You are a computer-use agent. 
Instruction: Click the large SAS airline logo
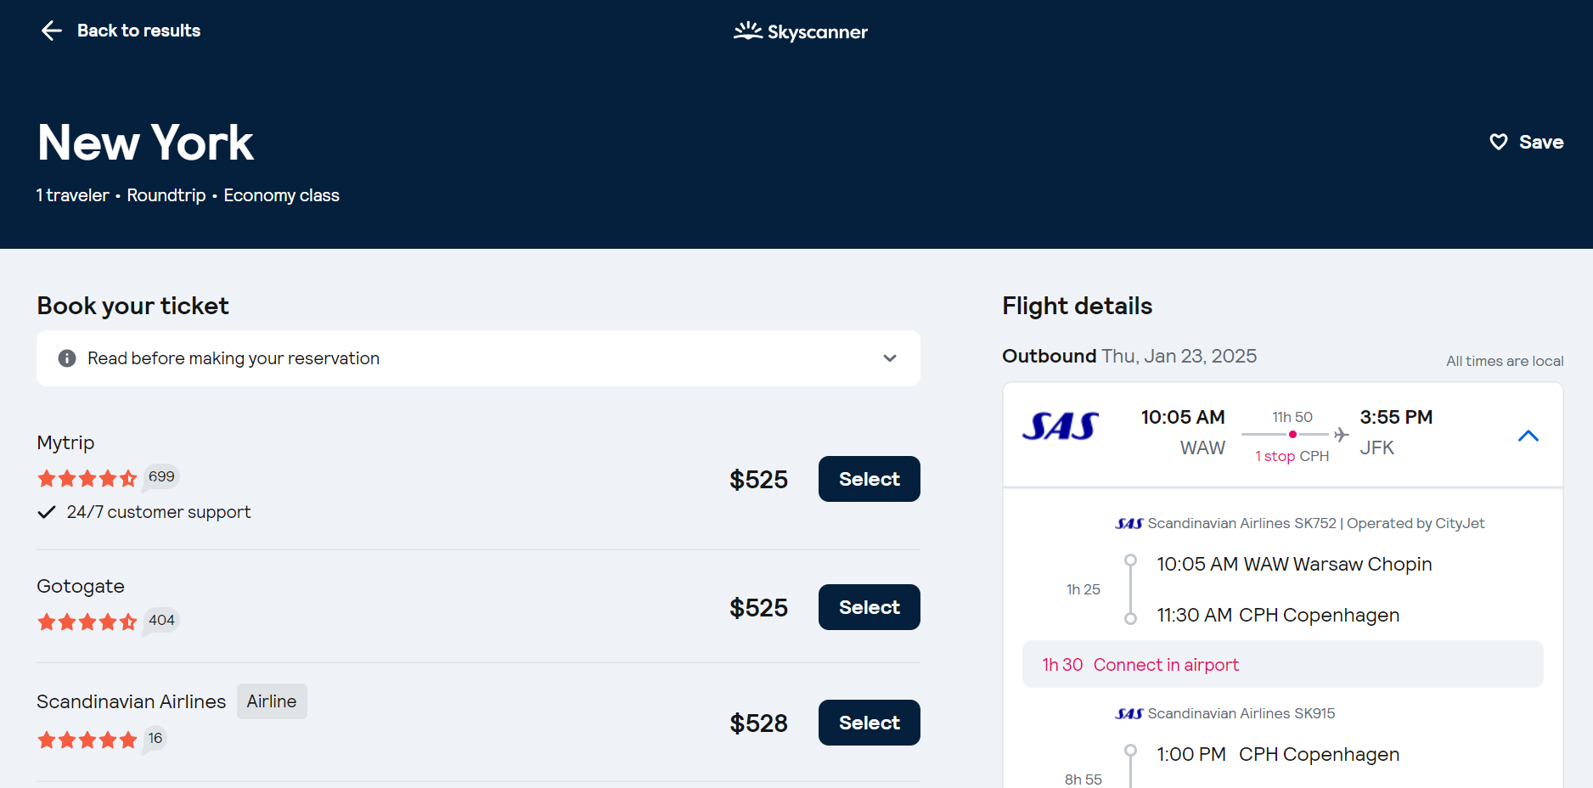tap(1060, 426)
